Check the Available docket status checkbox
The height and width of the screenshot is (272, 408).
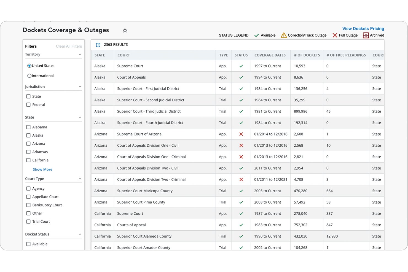point(28,244)
